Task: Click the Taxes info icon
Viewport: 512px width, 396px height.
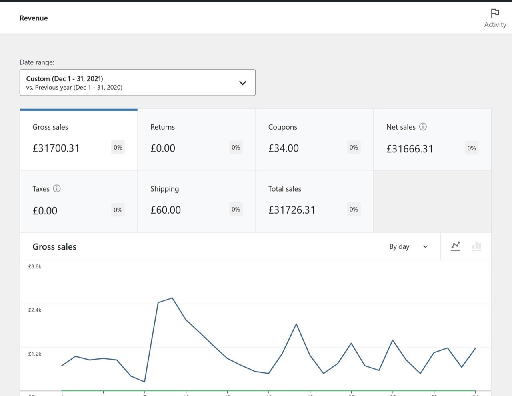Action: 57,188
